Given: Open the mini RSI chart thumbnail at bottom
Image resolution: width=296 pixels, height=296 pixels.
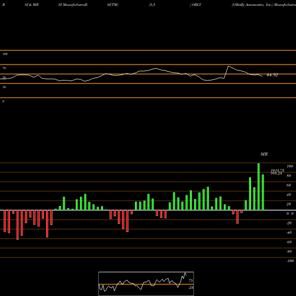Looking at the screenshot, I should pyautogui.click(x=146, y=284).
